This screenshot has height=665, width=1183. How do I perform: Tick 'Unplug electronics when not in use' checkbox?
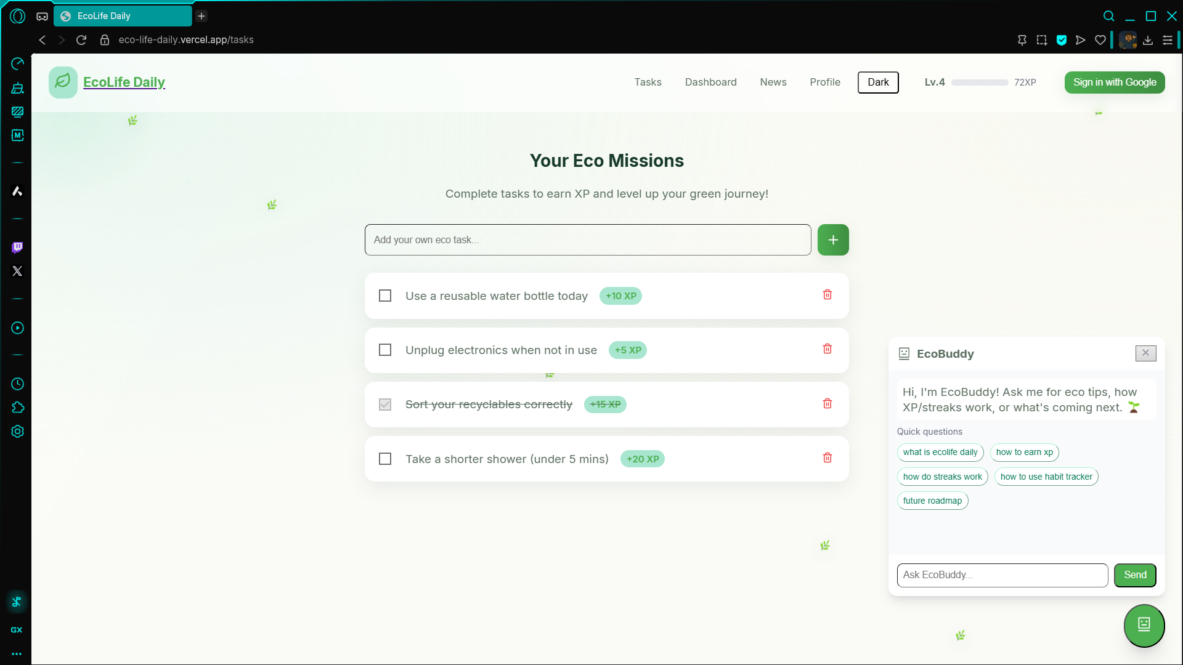(385, 350)
